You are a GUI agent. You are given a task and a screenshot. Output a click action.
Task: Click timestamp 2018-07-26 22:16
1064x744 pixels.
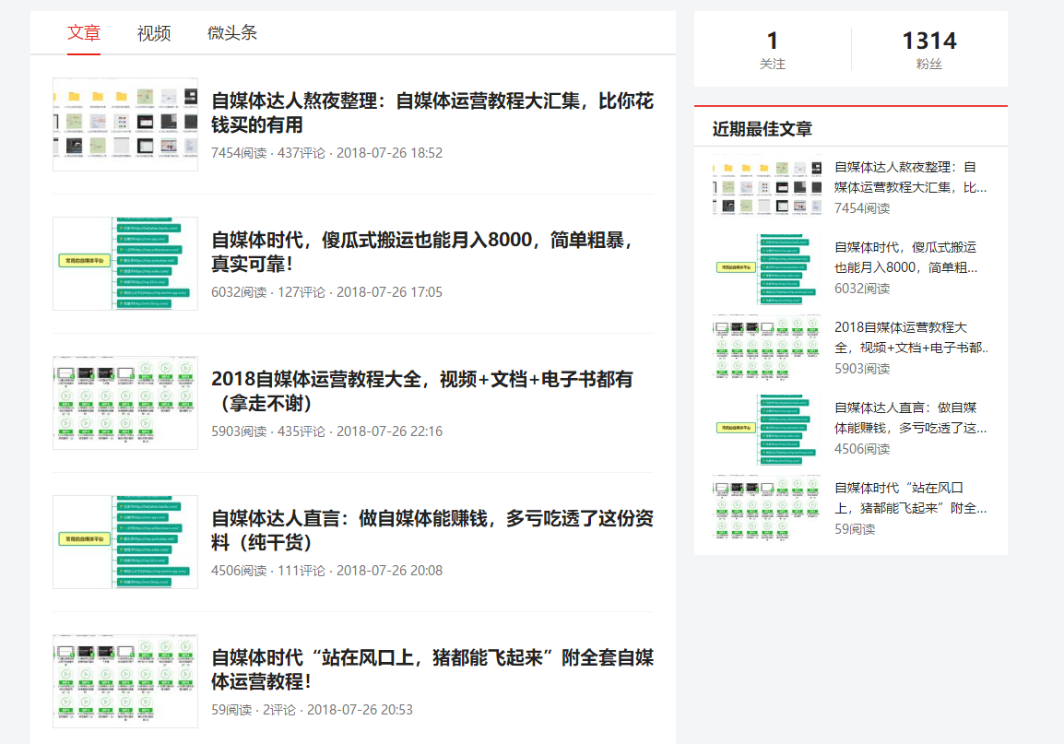tap(389, 431)
